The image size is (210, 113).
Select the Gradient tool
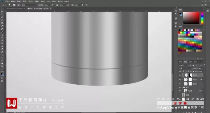point(2,43)
